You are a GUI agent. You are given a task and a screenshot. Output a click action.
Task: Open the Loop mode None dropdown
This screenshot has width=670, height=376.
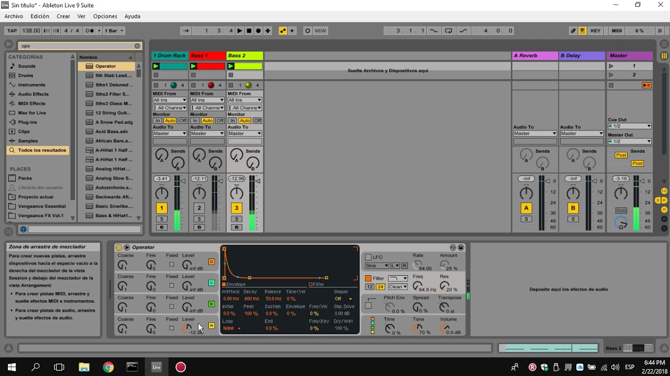click(x=231, y=328)
